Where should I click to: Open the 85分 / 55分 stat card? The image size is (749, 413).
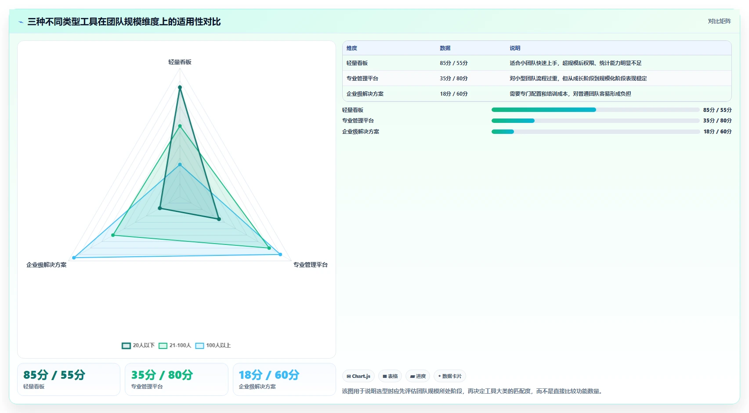tap(69, 380)
